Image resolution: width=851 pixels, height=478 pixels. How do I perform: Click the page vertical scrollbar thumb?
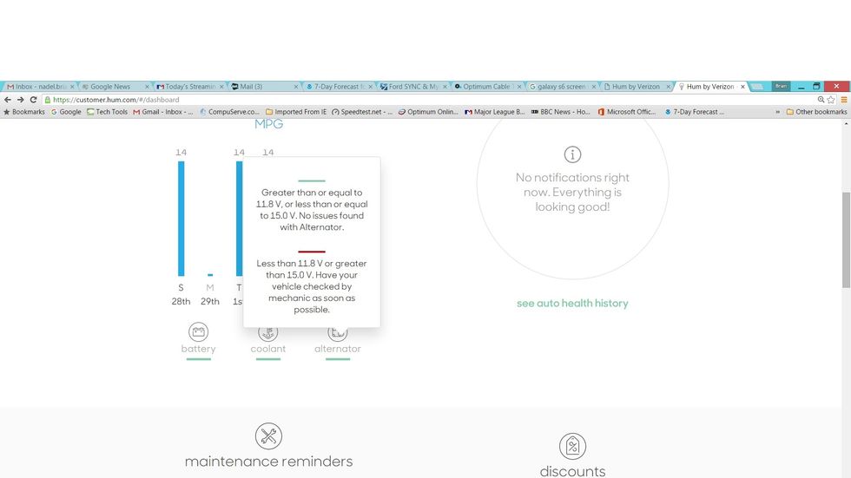(846, 239)
